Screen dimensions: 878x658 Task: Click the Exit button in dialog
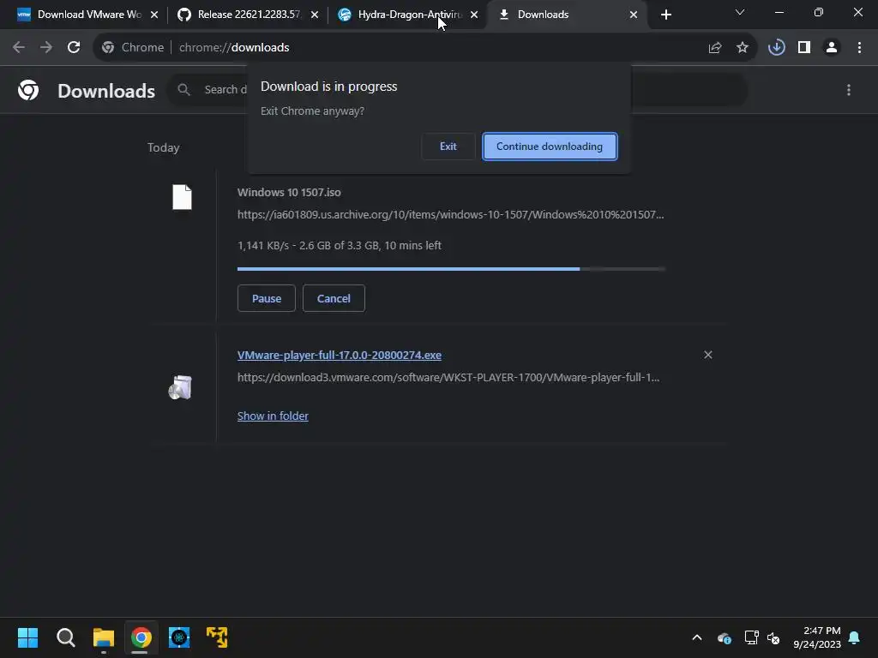(448, 147)
